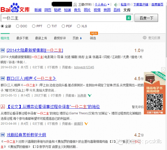The width and height of the screenshot is (167, 150).
Task: Click green V badge next to 孙逸豪
Action: (89, 95)
